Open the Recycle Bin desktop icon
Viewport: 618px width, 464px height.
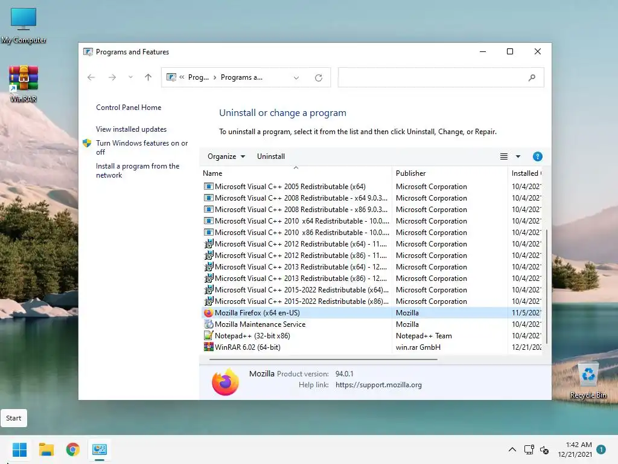point(588,380)
